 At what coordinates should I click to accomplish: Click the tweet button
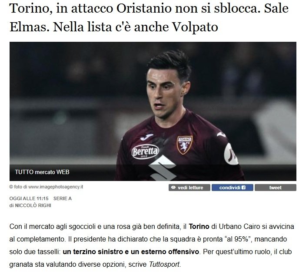(x=276, y=188)
